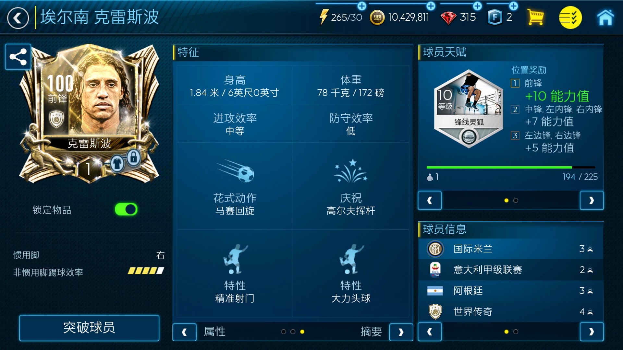
Task: Open the shopping cart store
Action: [535, 17]
